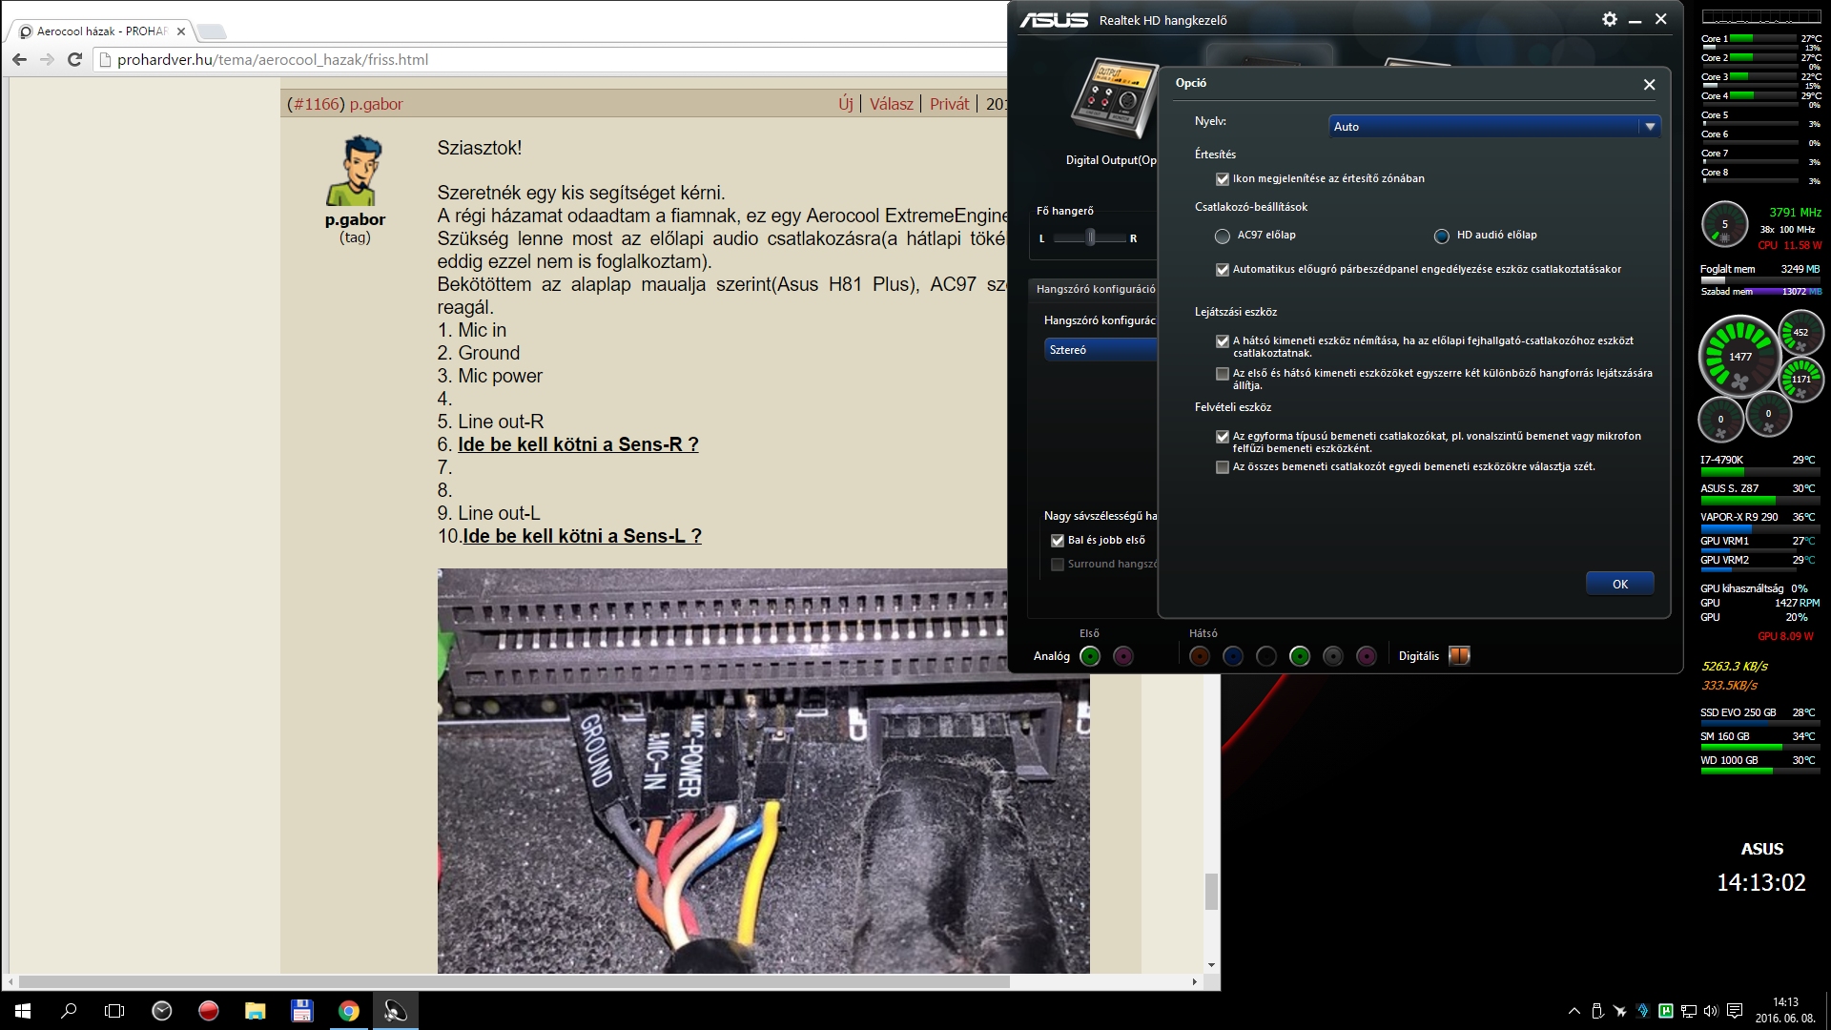This screenshot has width=1831, height=1030.
Task: Click the page horizontal scrollbar
Action: click(513, 981)
